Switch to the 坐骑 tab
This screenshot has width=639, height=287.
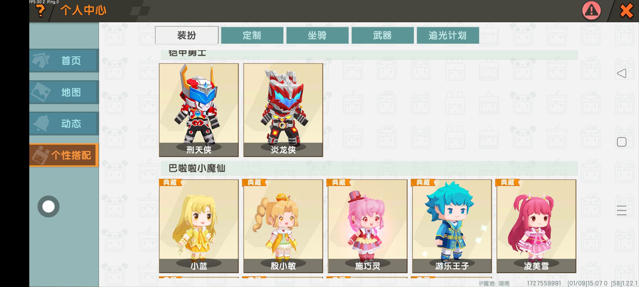[x=317, y=35]
